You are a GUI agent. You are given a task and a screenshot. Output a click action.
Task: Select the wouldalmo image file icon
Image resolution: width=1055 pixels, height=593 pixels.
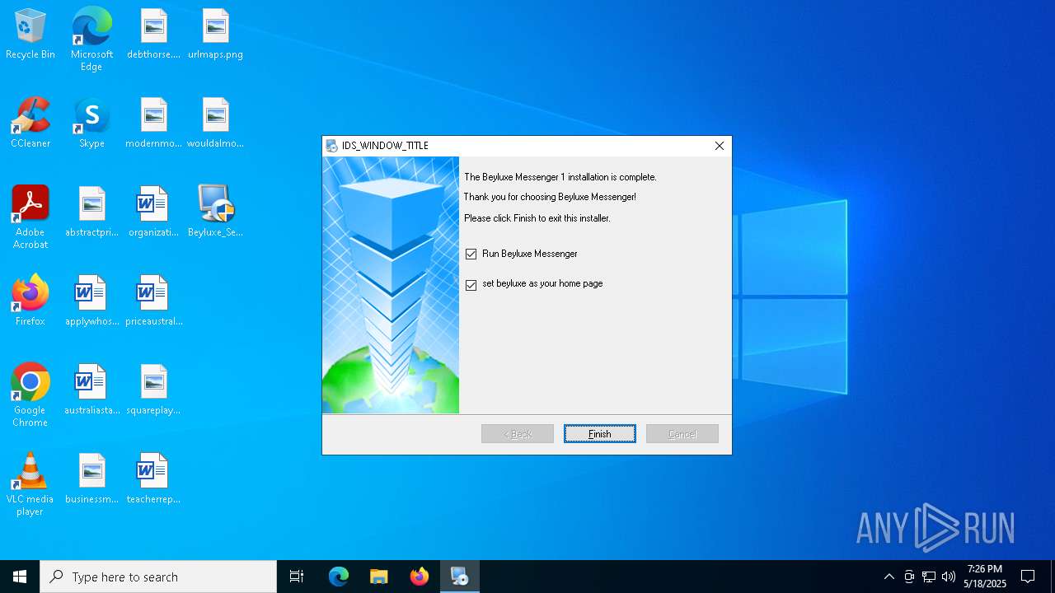click(215, 124)
